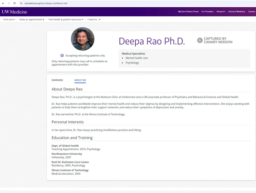Click the uwmedicine.org URL in the address bar
Image resolution: width=256 pixels, height=193 pixels.
(46, 3)
